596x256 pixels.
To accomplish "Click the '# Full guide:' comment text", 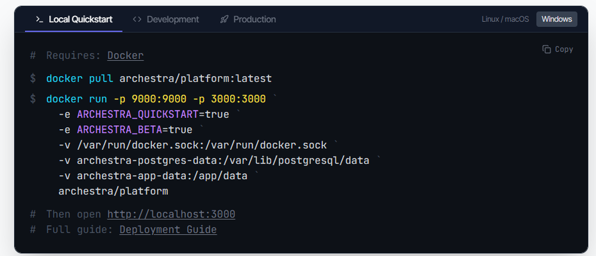I will coord(72,230).
